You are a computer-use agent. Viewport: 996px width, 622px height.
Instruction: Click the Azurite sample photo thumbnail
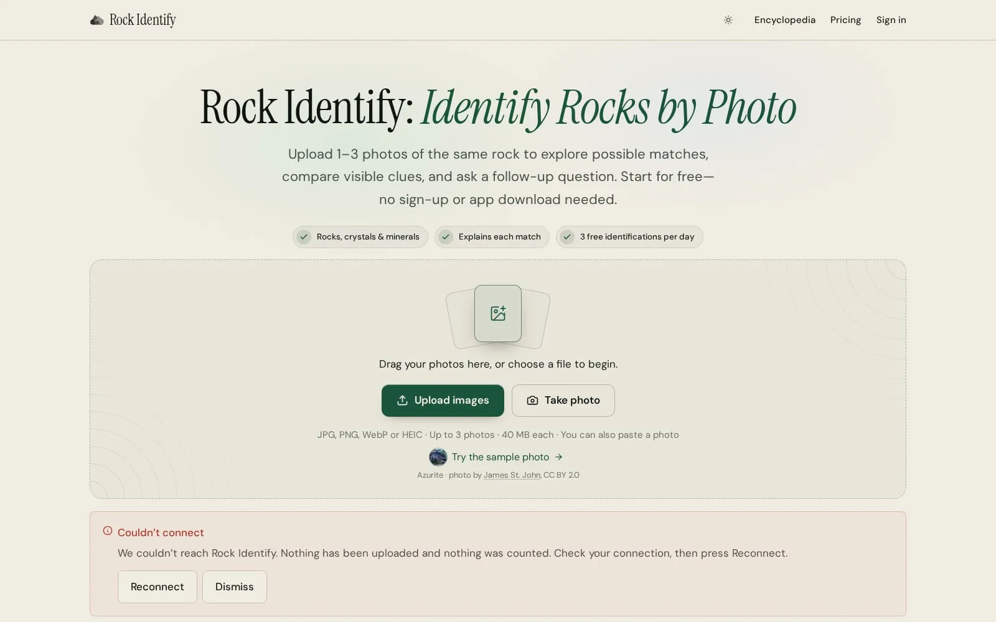click(438, 457)
